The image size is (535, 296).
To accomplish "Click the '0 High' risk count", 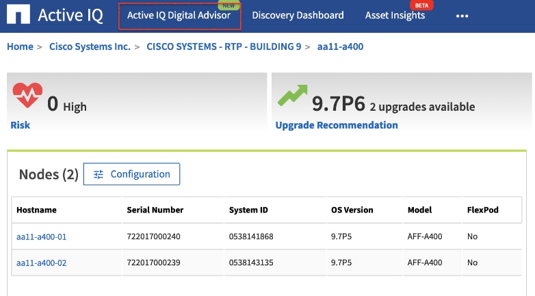I will [67, 105].
